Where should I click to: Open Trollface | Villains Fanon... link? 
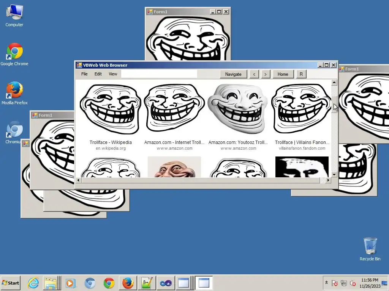click(302, 142)
